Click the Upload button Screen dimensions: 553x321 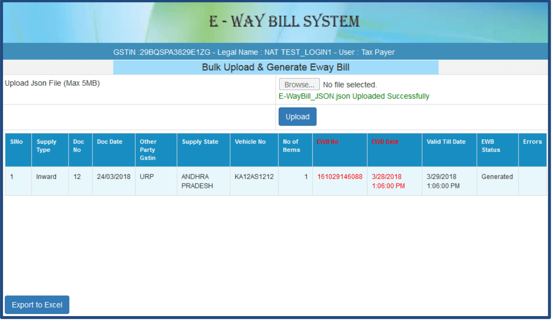(x=297, y=116)
